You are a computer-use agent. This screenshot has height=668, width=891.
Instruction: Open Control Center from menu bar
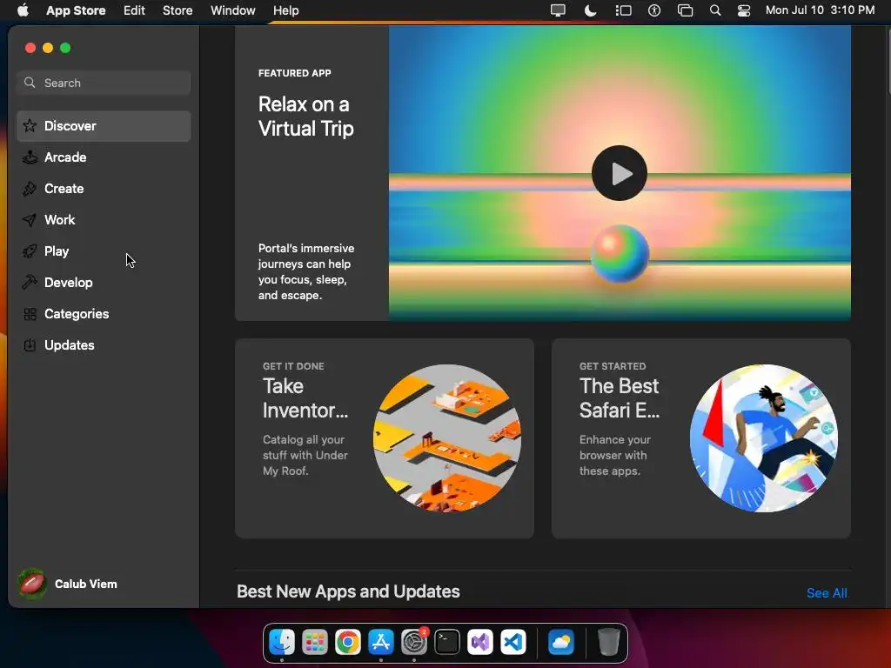(744, 10)
